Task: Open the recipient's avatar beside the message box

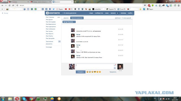Action: (x=120, y=67)
